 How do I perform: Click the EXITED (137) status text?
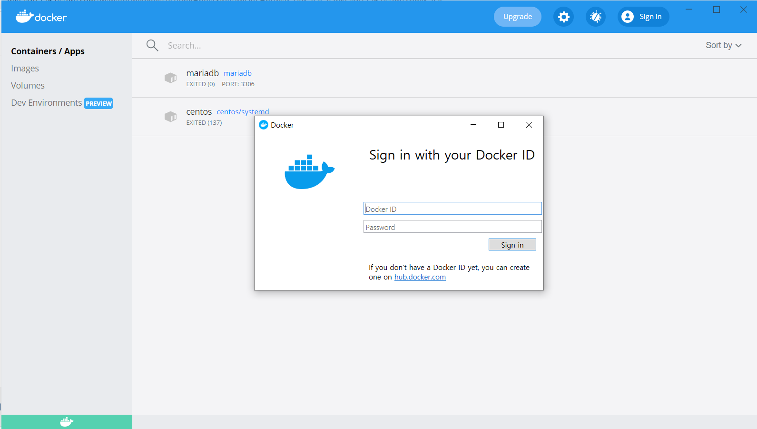(x=204, y=123)
